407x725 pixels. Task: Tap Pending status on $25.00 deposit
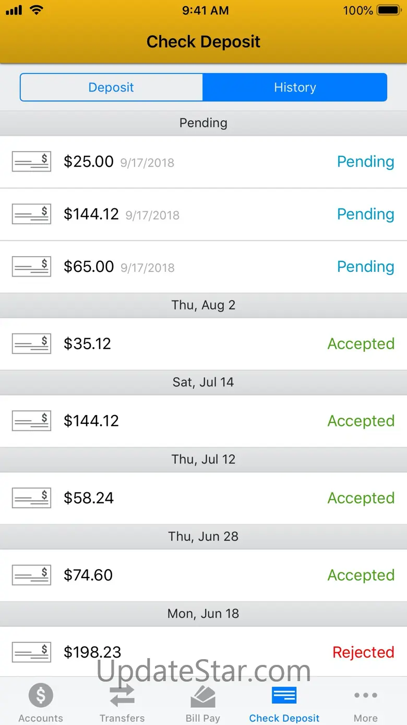(x=365, y=162)
